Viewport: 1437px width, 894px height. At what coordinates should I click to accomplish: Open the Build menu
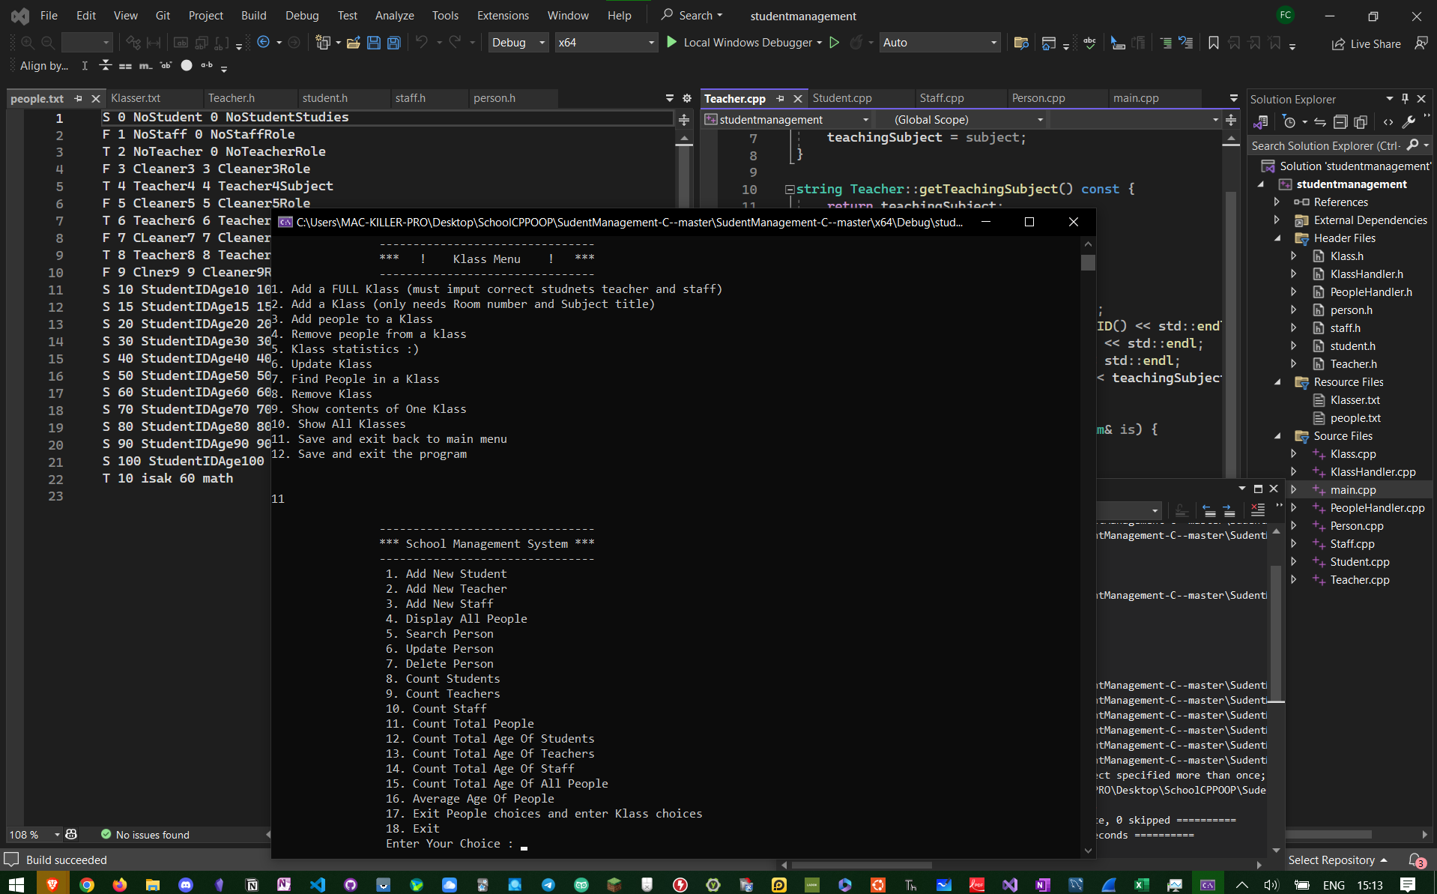[253, 15]
